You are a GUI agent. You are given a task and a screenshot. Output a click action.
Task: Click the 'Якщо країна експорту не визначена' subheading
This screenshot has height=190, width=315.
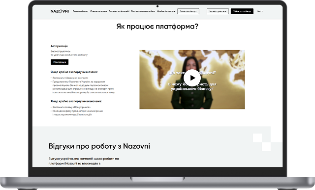pyautogui.click(x=76, y=101)
